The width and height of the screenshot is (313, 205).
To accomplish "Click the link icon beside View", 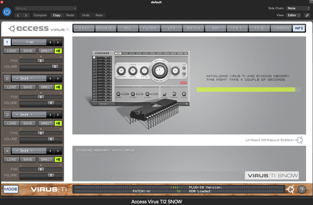I will pos(307,15).
